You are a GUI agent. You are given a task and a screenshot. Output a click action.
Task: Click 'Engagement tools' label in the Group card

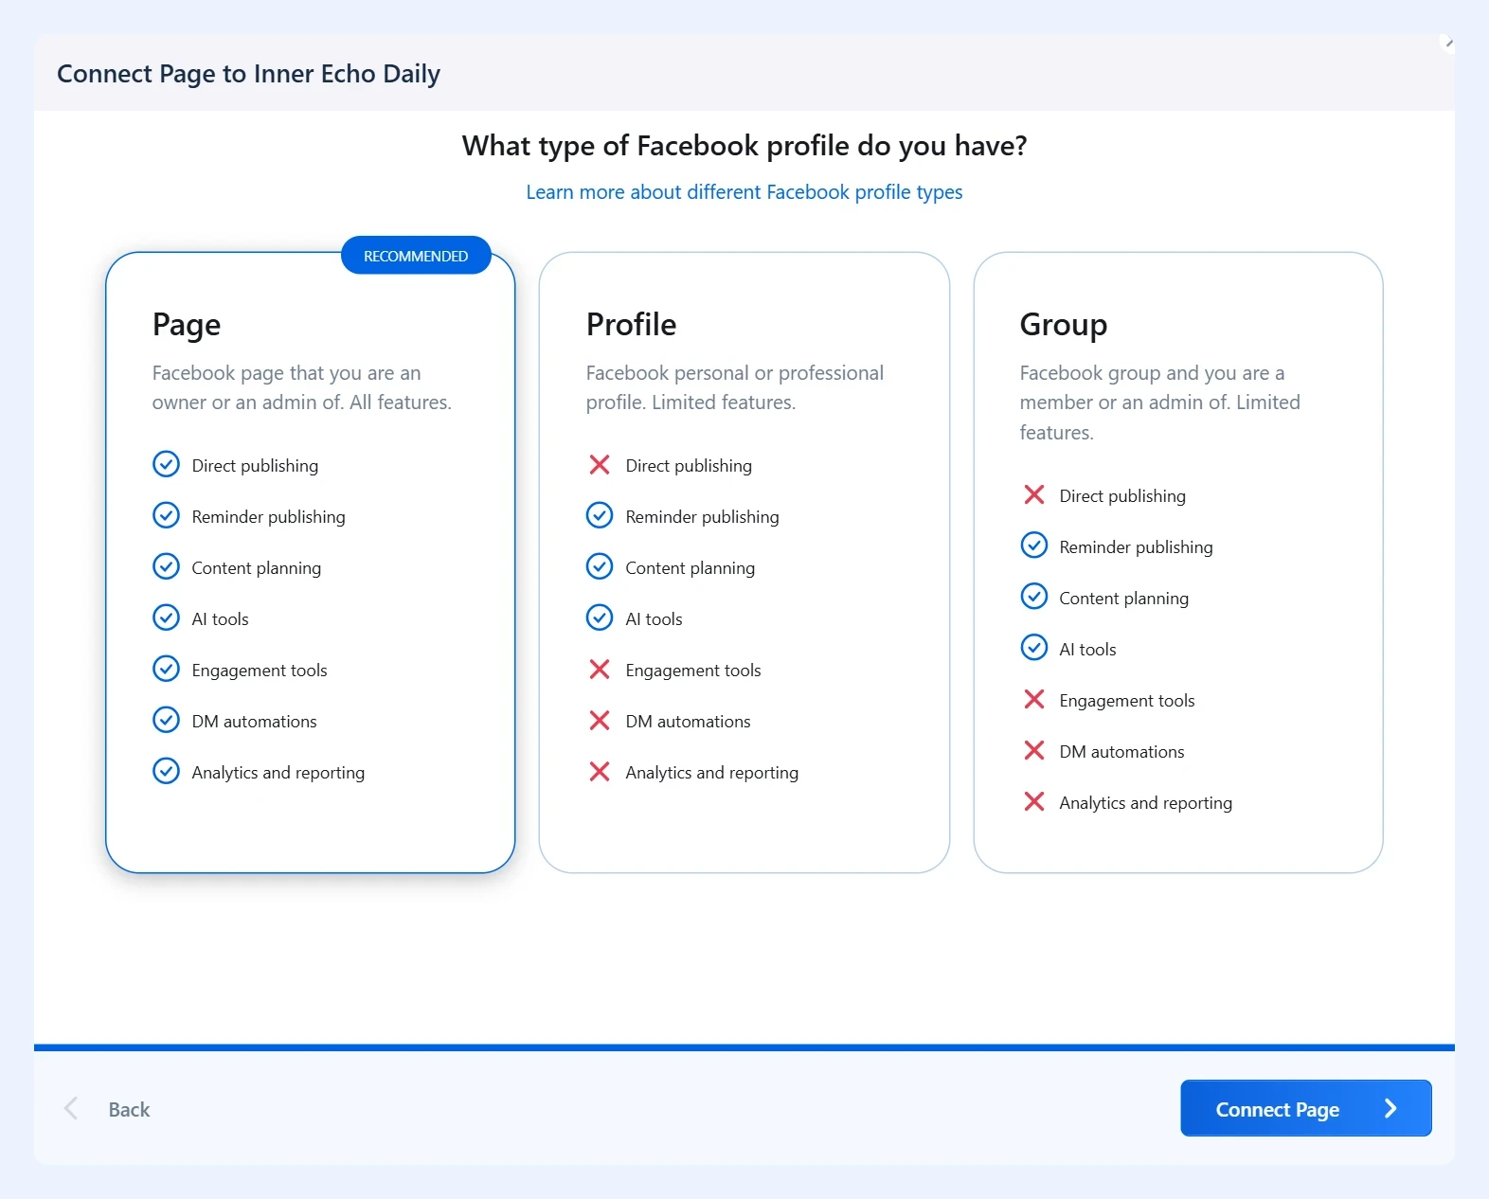pos(1127,701)
